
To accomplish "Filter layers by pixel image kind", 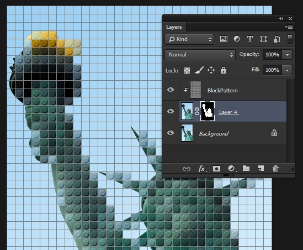I will (x=224, y=39).
